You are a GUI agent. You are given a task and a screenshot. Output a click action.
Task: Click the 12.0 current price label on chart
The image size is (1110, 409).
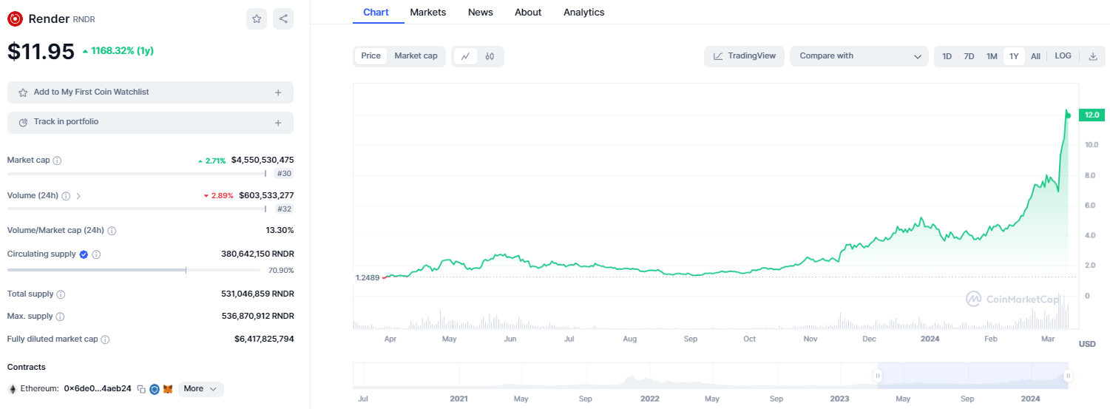click(1092, 115)
